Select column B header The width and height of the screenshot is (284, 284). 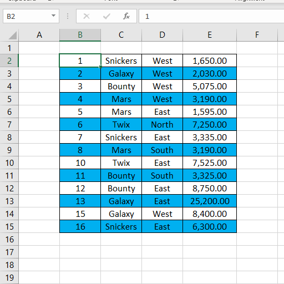[x=80, y=35]
